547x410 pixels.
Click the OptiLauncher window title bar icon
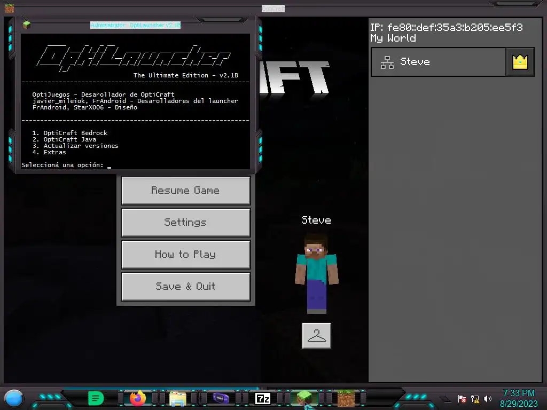[x=27, y=25]
